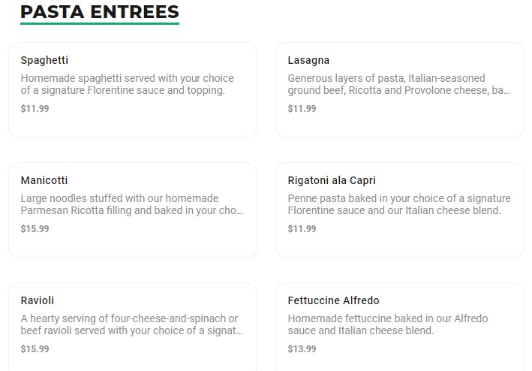
Task: Open the Manicotti item title
Action: coord(44,180)
